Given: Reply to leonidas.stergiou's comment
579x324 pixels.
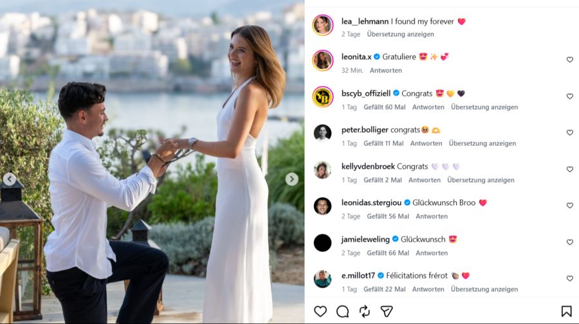Looking at the screenshot, I should pos(432,216).
